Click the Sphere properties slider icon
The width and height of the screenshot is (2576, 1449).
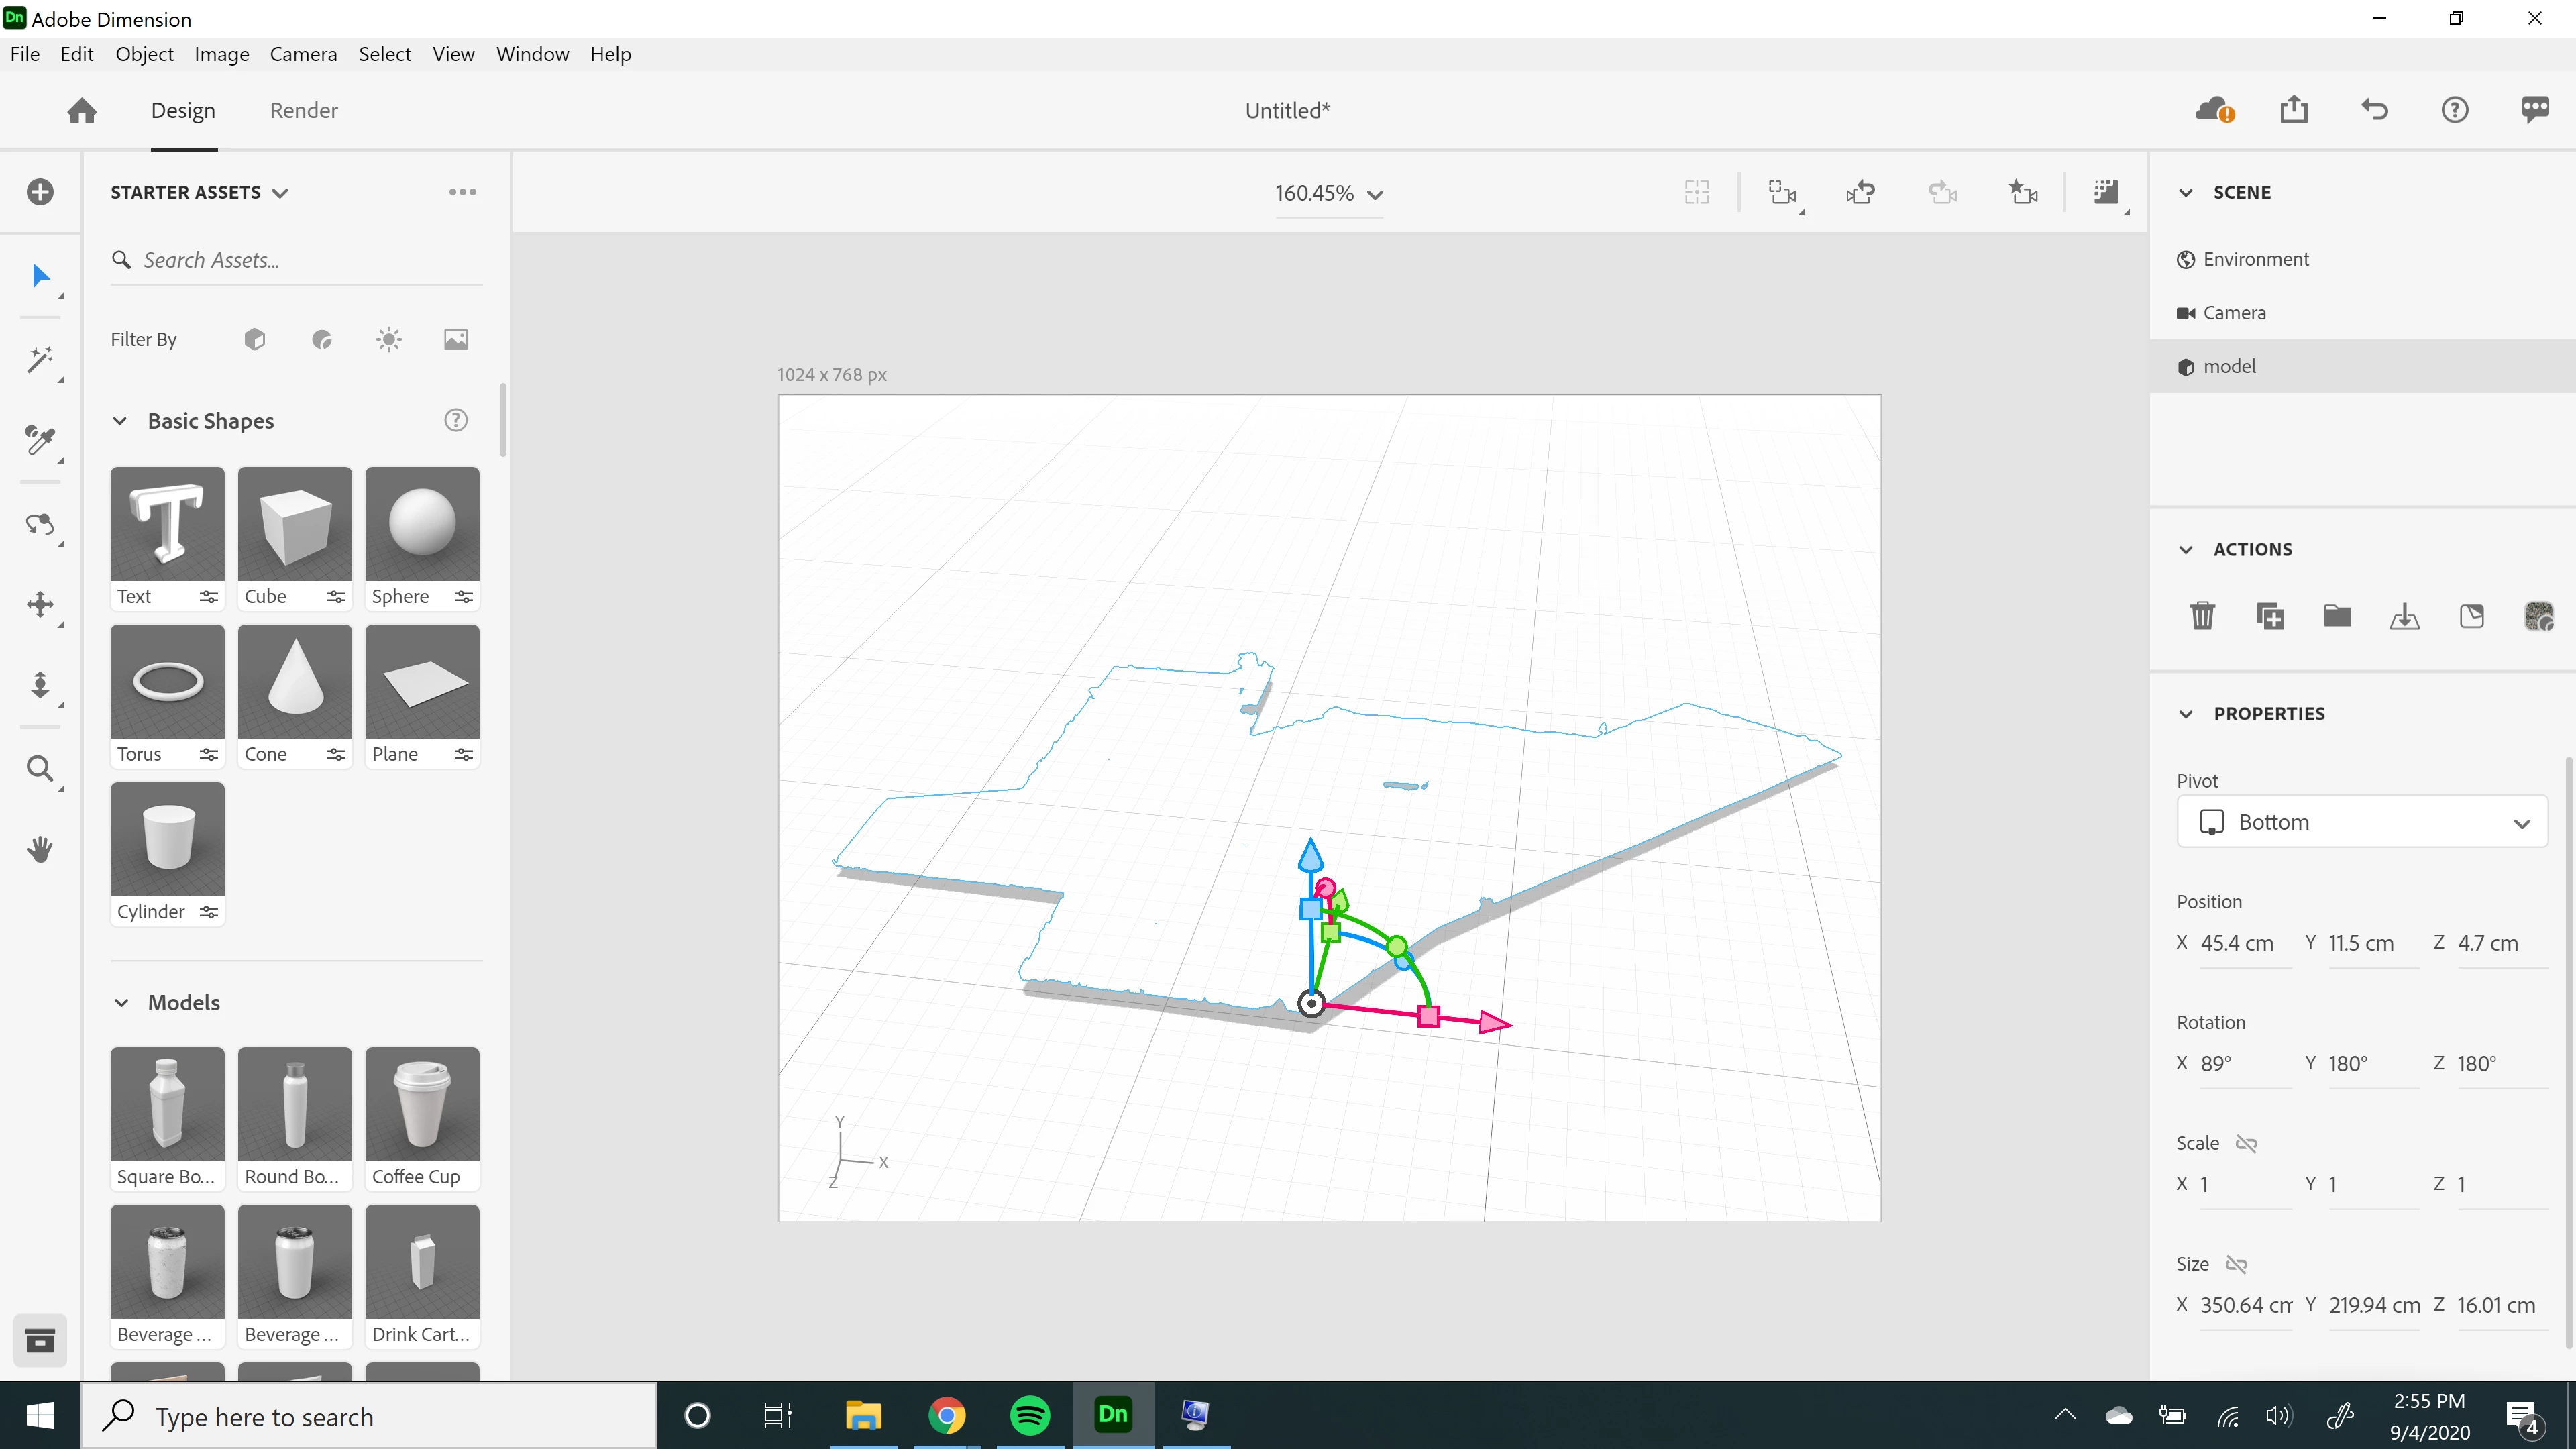(x=464, y=597)
